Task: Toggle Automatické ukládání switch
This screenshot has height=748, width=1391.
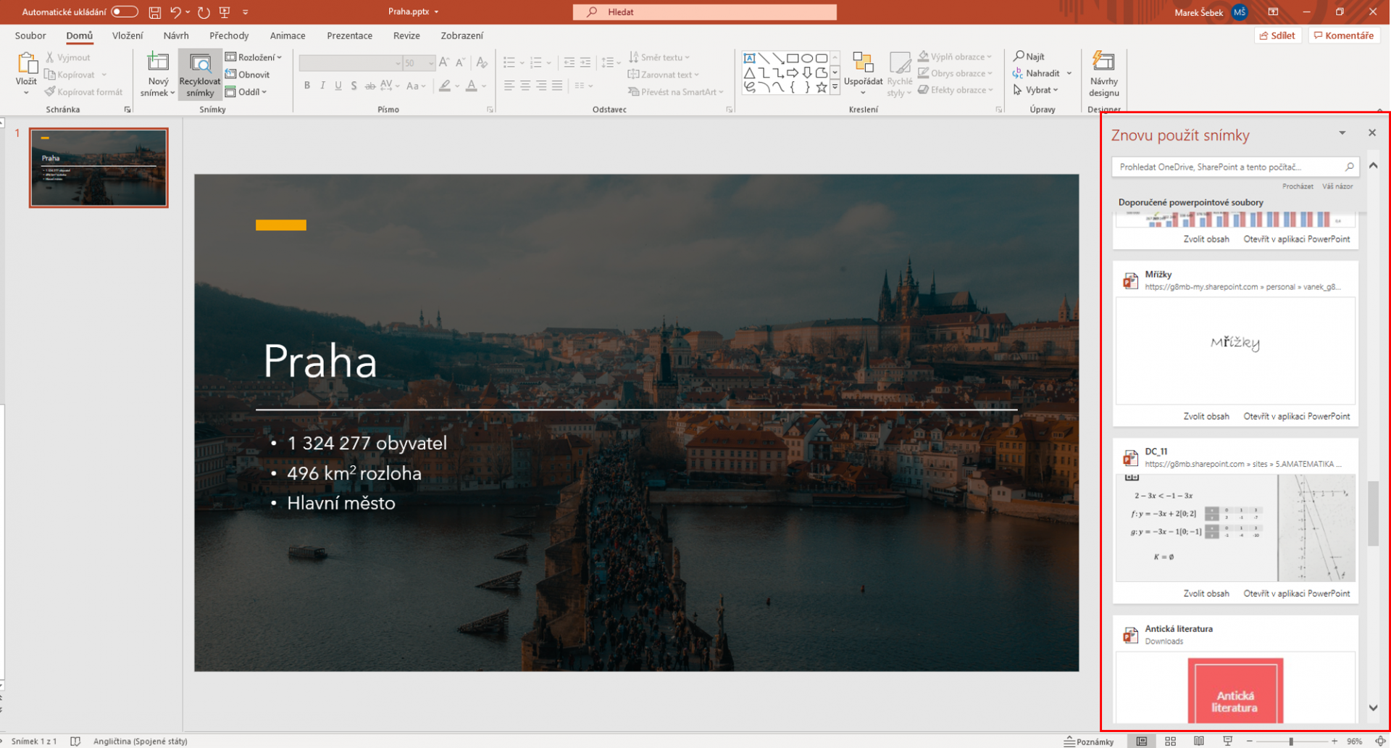Action: pyautogui.click(x=124, y=12)
